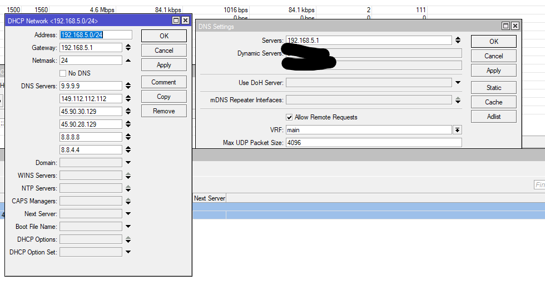This screenshot has height=300, width=545.
Task: Click the DHCP Address field 192.168.5.0/24
Action: [x=96, y=34]
